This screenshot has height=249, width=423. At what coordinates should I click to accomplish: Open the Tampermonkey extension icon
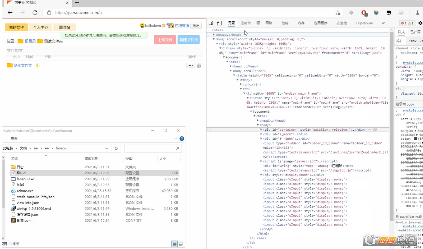(389, 13)
